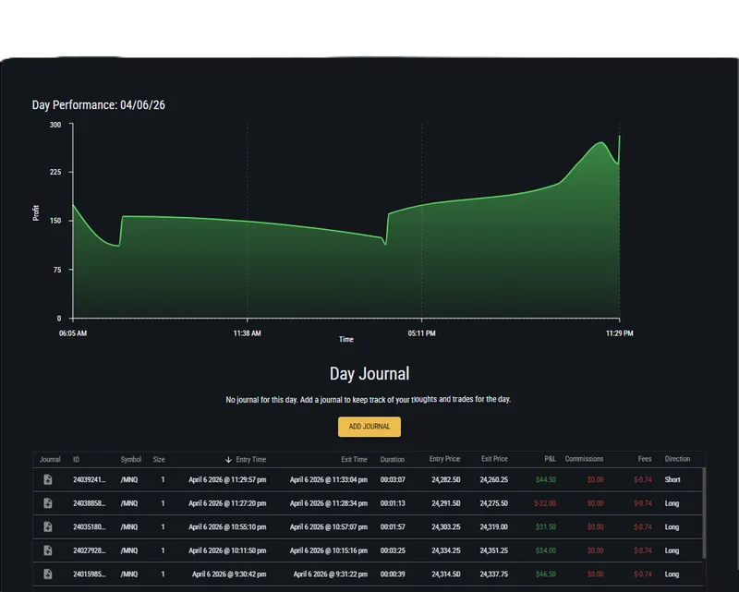The width and height of the screenshot is (739, 592).
Task: Click chart gridline at 05:11 PM
Action: (x=422, y=221)
